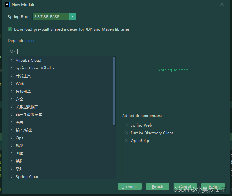
Task: Expand the 关系型数据库 category
Action: pos(12,107)
